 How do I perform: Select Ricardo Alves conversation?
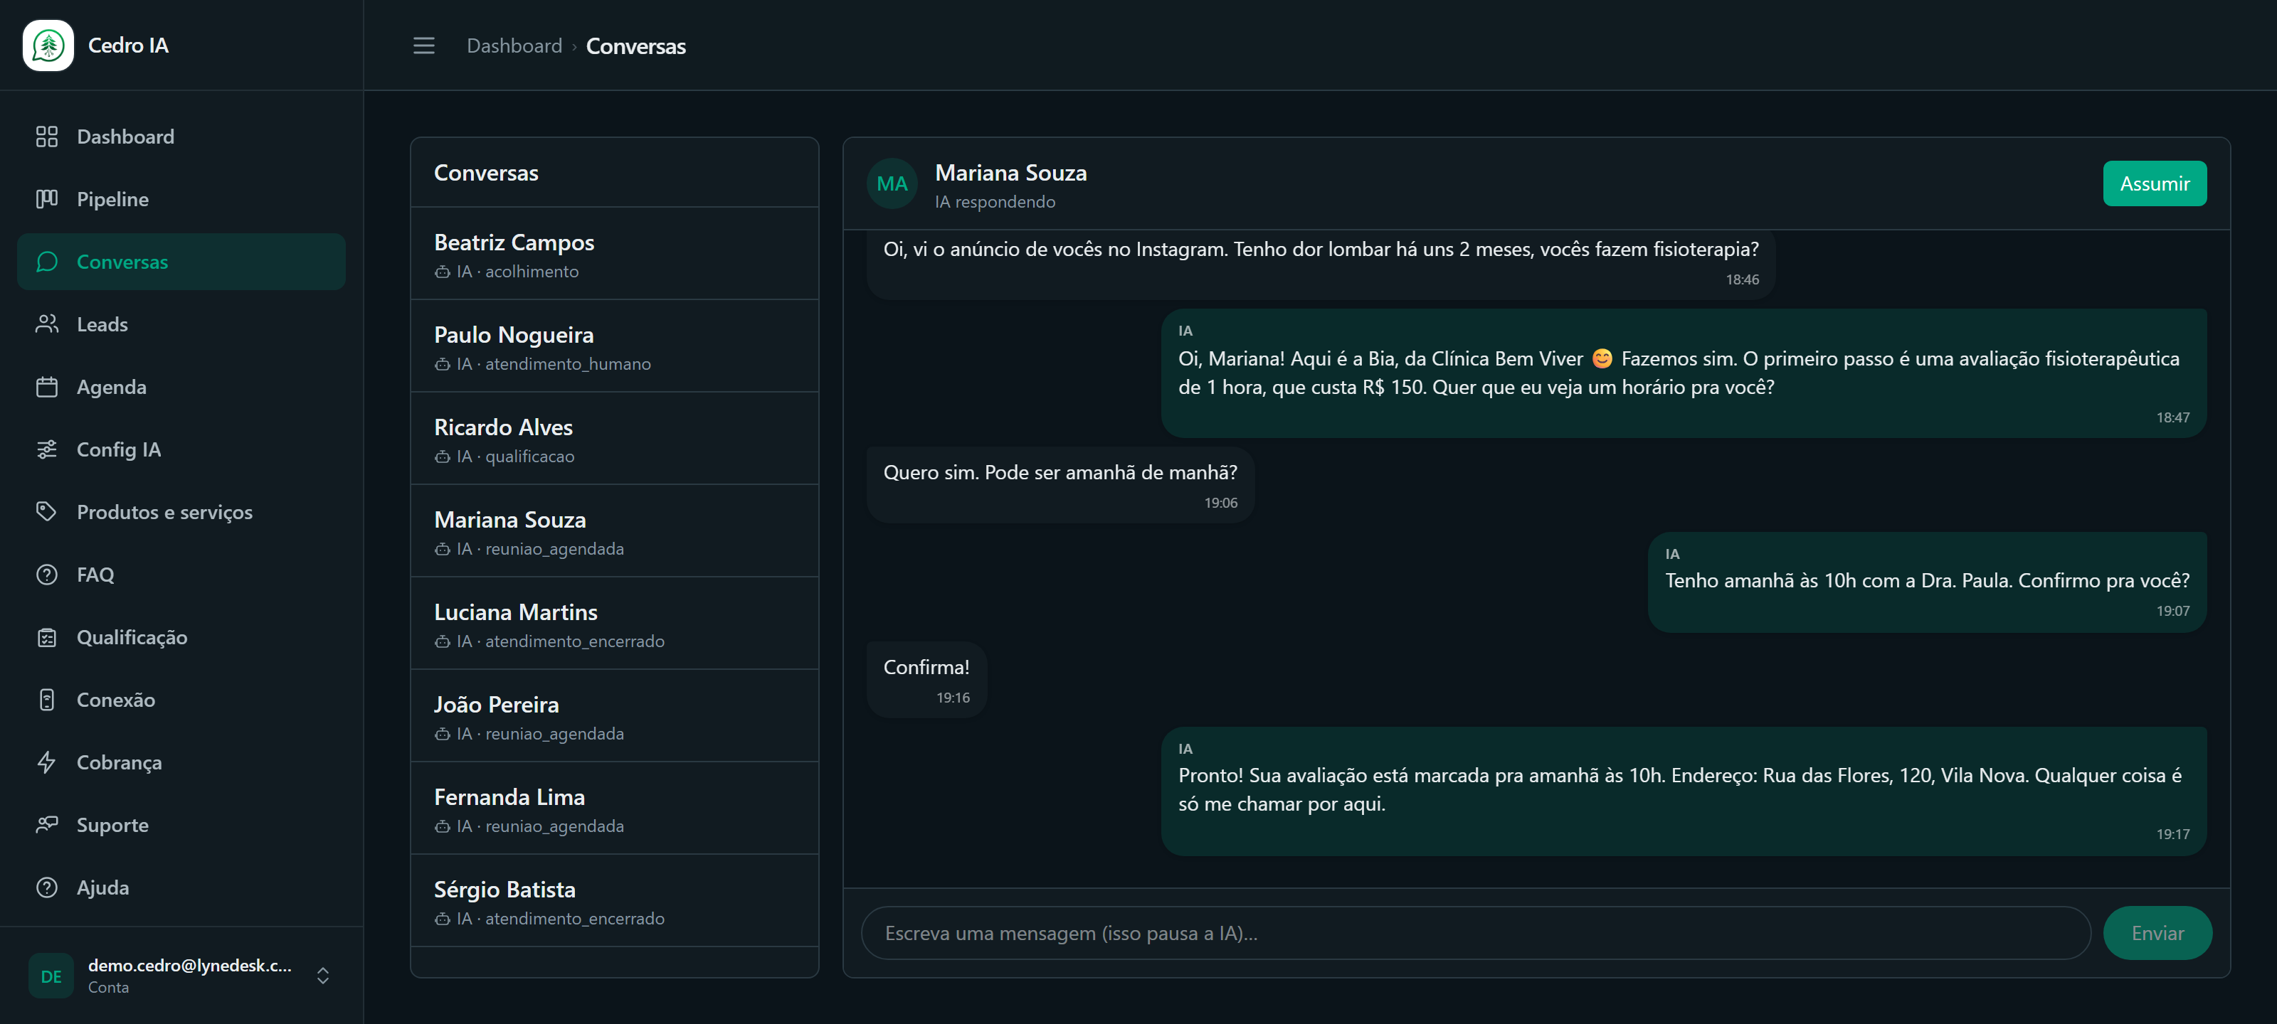(x=614, y=438)
